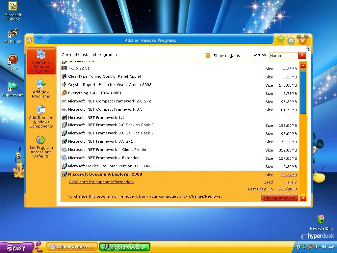Click .NET Compact Framework 3.5 icon
Viewport: 337px width, 253px height.
coord(64,109)
